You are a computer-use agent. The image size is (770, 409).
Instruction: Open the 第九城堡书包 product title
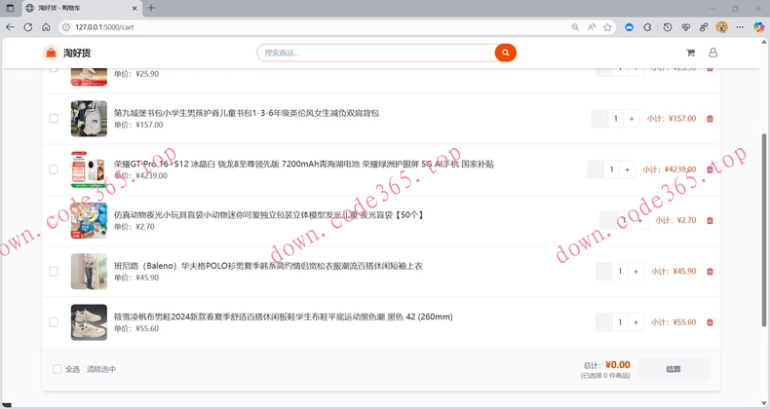247,113
